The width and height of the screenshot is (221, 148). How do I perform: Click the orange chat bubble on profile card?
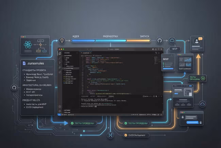click(x=200, y=39)
